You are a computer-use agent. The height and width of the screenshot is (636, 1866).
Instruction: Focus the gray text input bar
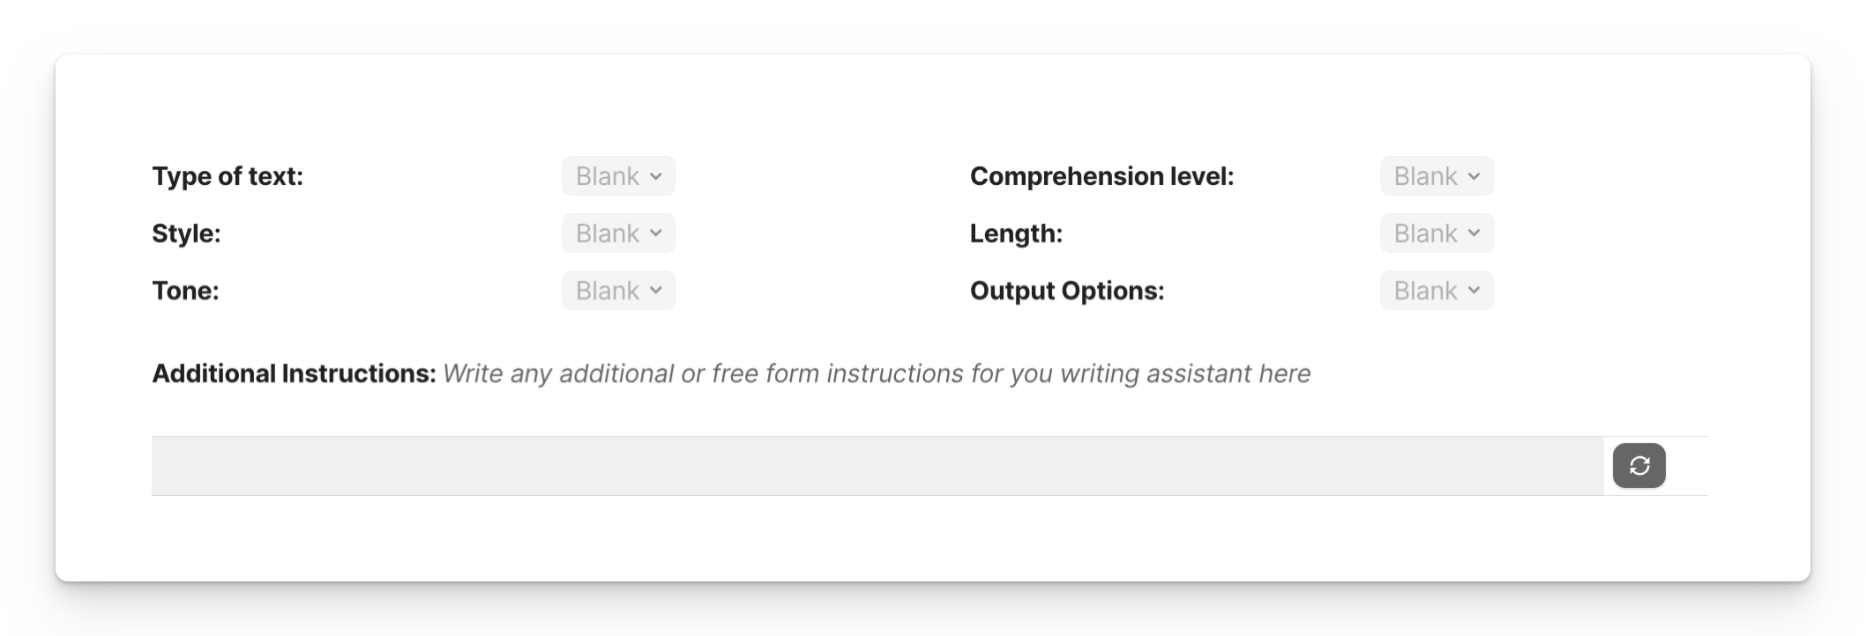[x=877, y=466]
